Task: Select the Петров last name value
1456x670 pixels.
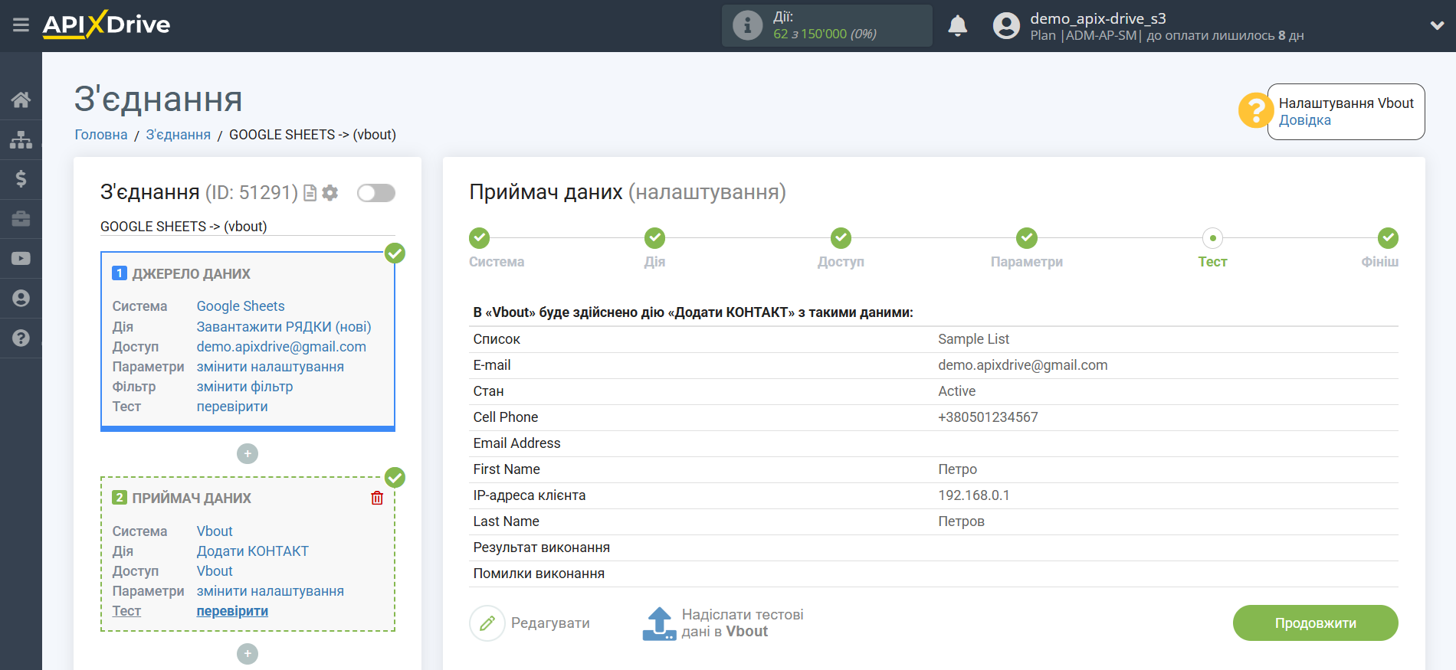Action: click(x=961, y=521)
